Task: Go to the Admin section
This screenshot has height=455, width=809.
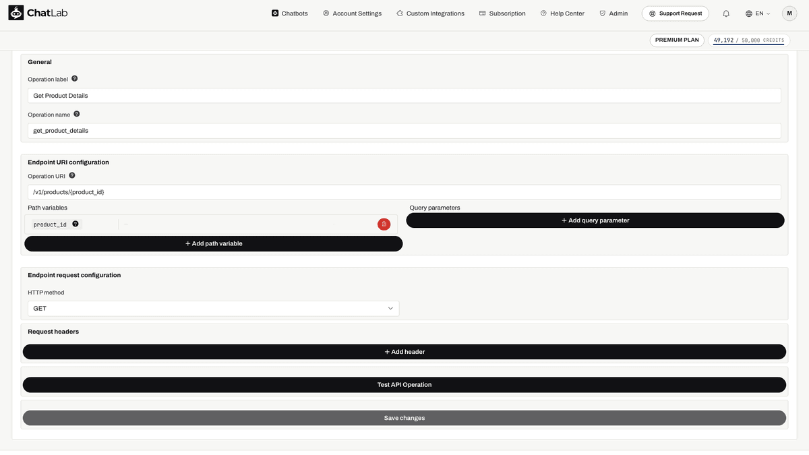Action: pyautogui.click(x=613, y=13)
